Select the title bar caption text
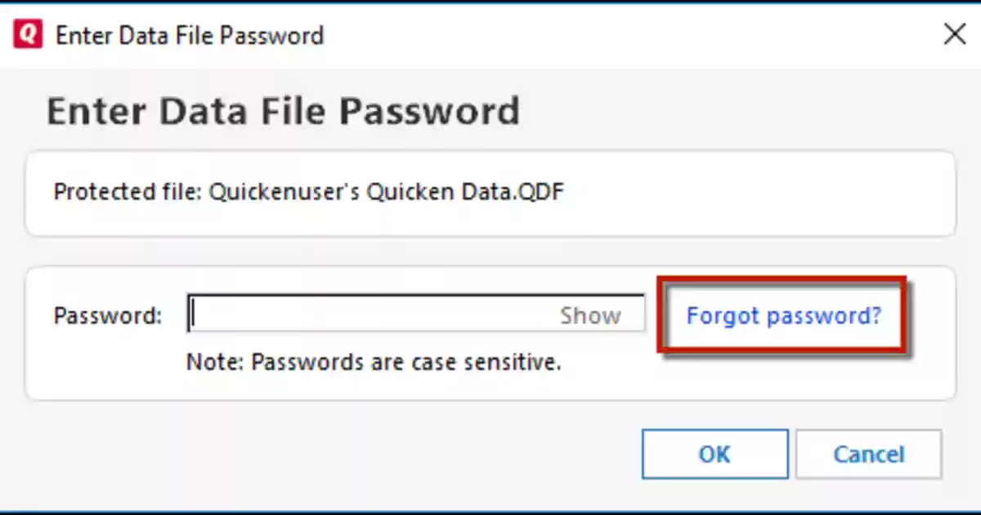 tap(189, 36)
